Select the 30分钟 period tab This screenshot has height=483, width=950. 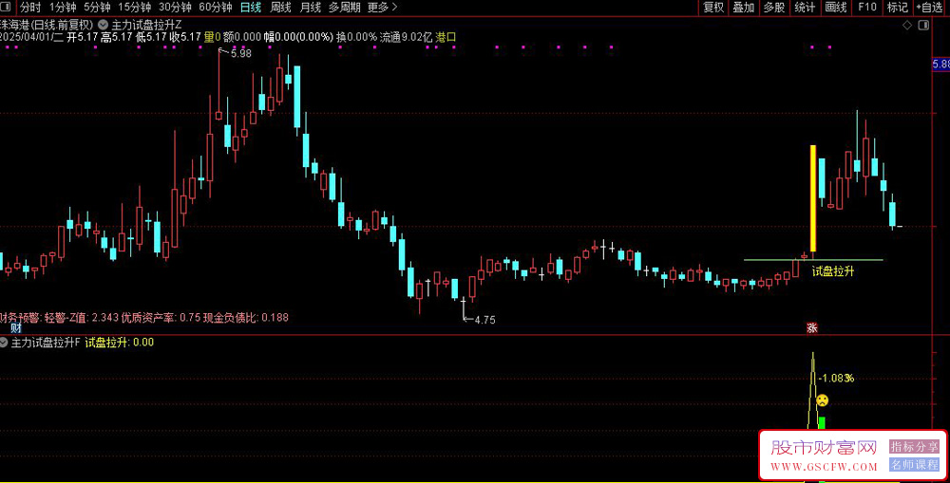coord(175,8)
